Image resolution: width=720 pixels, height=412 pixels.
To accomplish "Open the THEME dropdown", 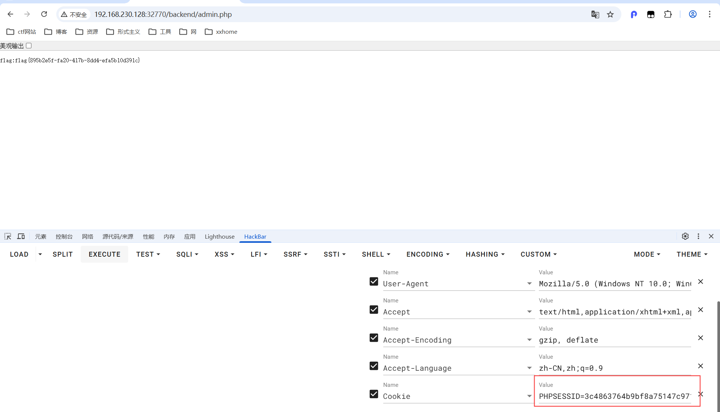I will coord(692,254).
